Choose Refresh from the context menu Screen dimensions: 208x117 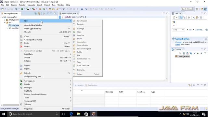46,73
